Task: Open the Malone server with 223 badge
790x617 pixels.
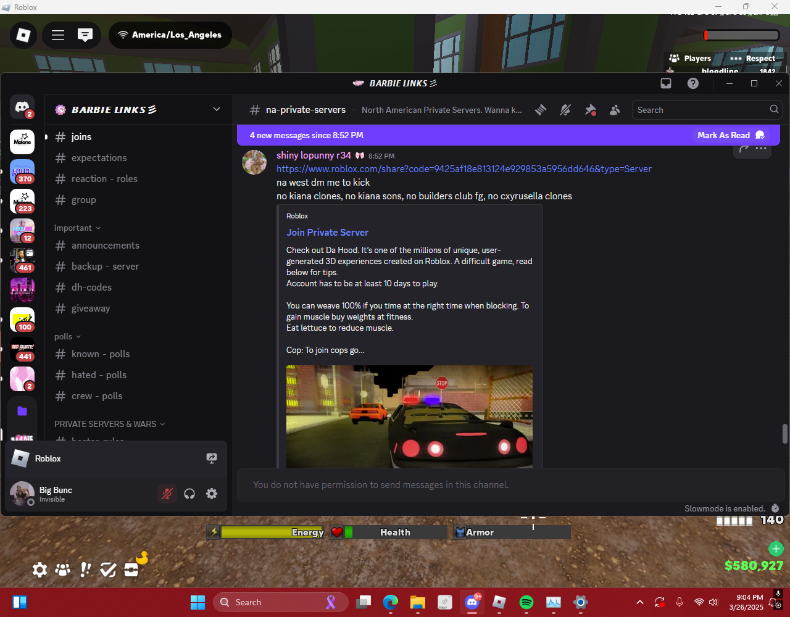Action: tap(22, 201)
